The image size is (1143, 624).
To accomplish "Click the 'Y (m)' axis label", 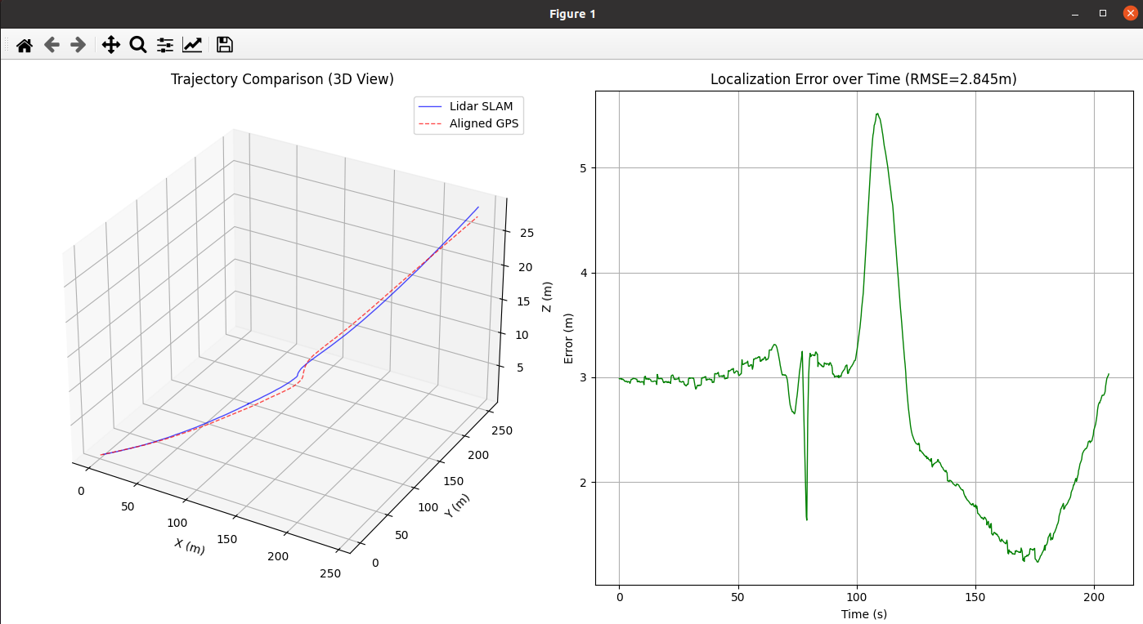I will click(x=458, y=506).
